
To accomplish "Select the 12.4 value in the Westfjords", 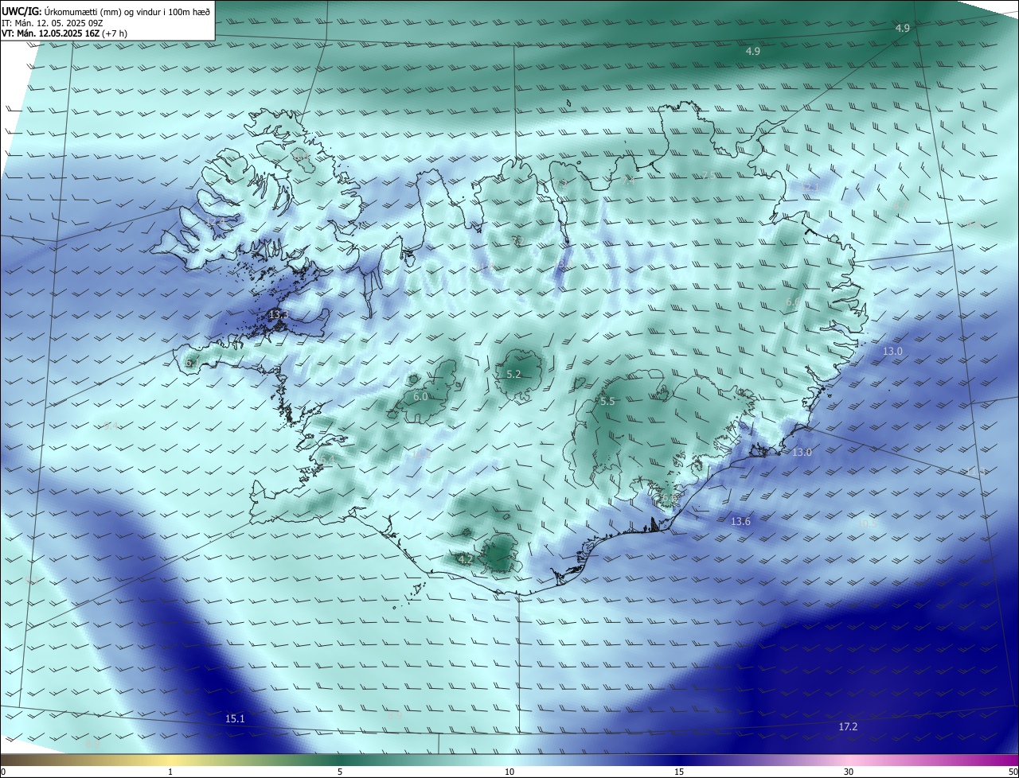I will coord(214,220).
